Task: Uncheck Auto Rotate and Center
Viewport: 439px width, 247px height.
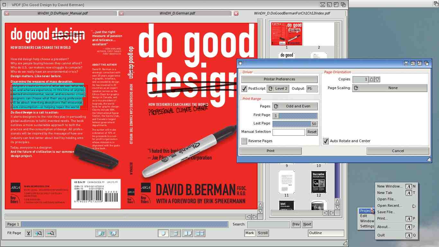Action: click(x=326, y=141)
